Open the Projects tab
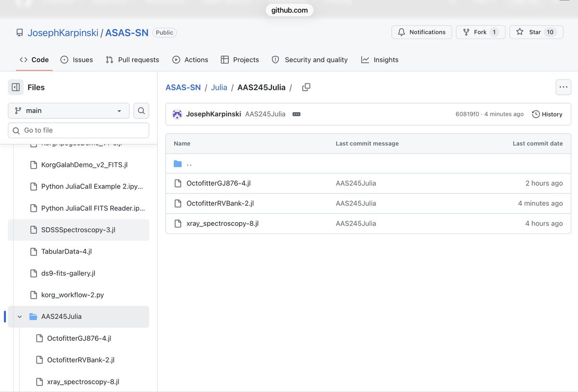The image size is (578, 392). [x=240, y=60]
